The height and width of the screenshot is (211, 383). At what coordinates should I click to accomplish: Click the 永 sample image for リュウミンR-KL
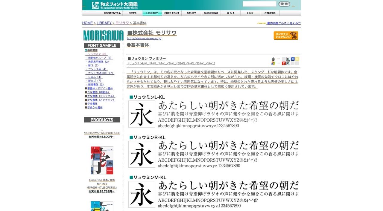click(x=142, y=154)
